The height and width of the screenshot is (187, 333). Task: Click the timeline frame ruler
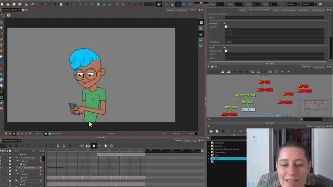click(124, 151)
